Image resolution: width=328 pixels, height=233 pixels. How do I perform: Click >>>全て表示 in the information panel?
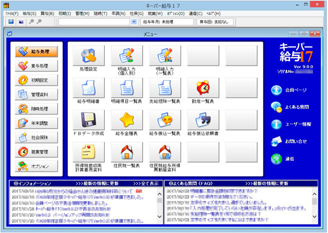[146, 184]
